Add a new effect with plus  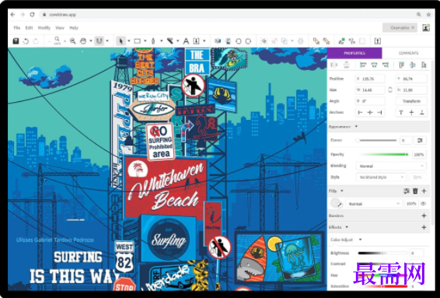tap(424, 227)
